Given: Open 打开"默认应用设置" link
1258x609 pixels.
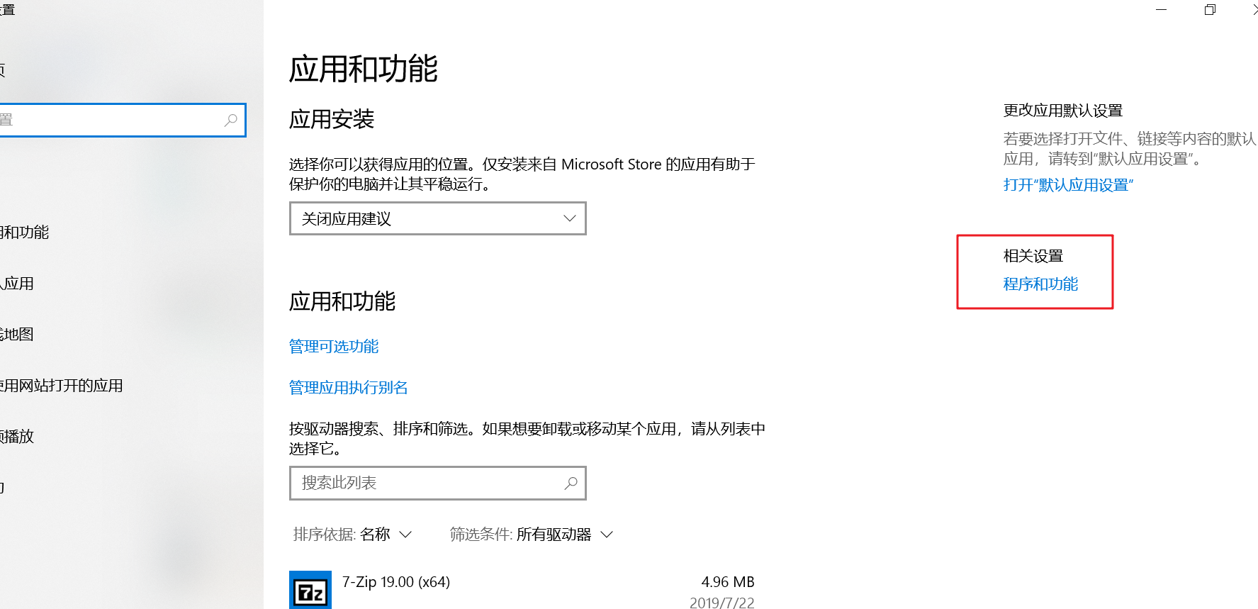Looking at the screenshot, I should click(1068, 185).
